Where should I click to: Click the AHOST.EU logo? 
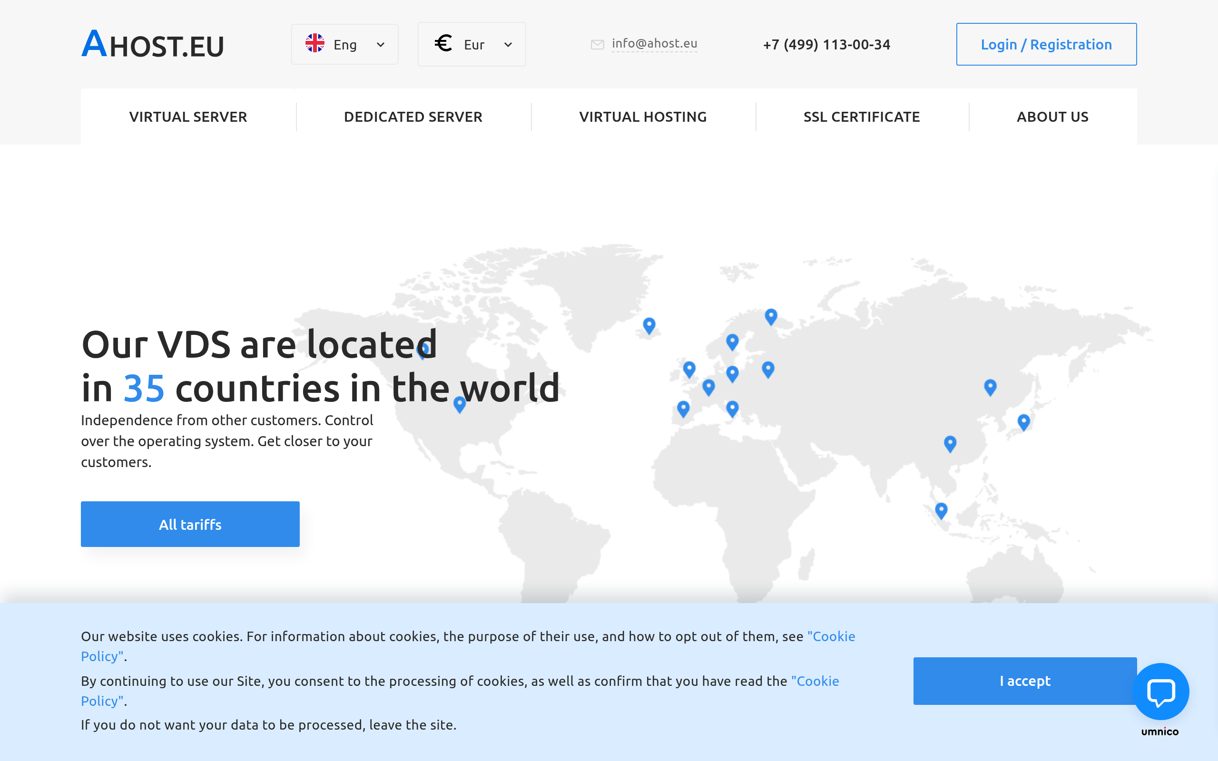pos(153,44)
